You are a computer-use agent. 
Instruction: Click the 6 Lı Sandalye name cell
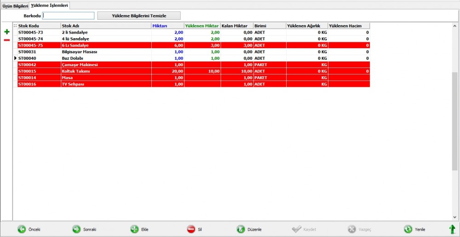click(x=106, y=45)
